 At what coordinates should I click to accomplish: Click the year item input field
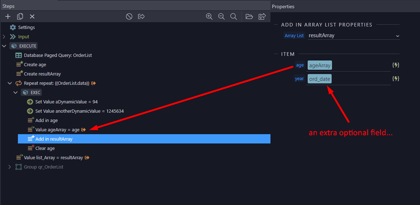pyautogui.click(x=349, y=79)
